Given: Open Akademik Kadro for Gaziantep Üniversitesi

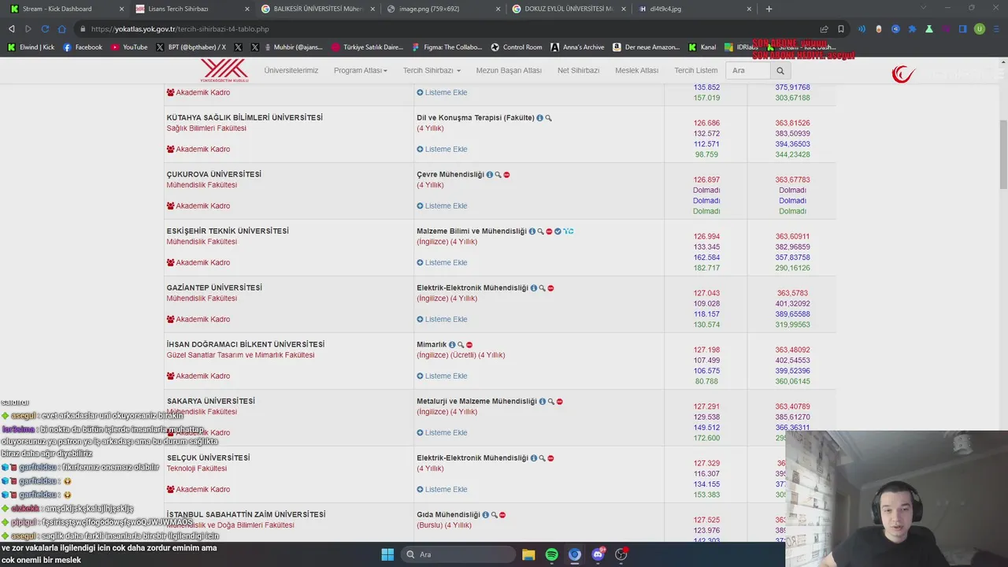Looking at the screenshot, I should click(198, 320).
